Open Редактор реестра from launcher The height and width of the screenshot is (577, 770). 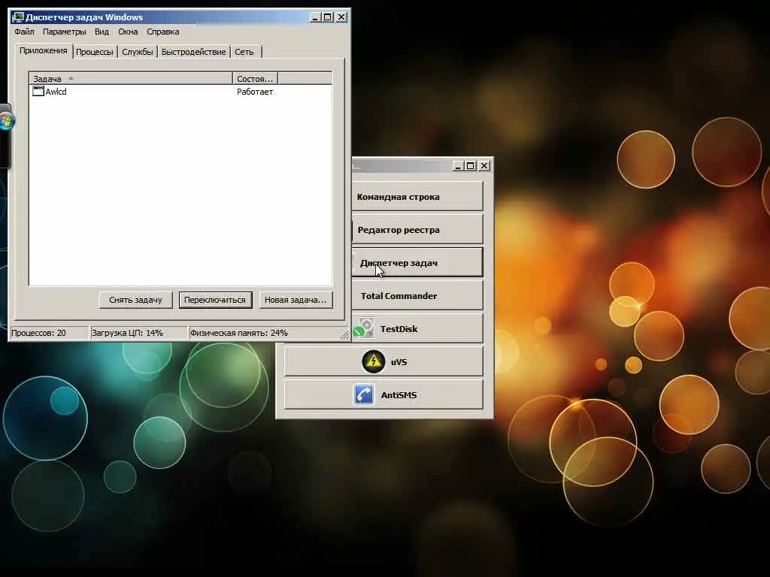(x=417, y=229)
